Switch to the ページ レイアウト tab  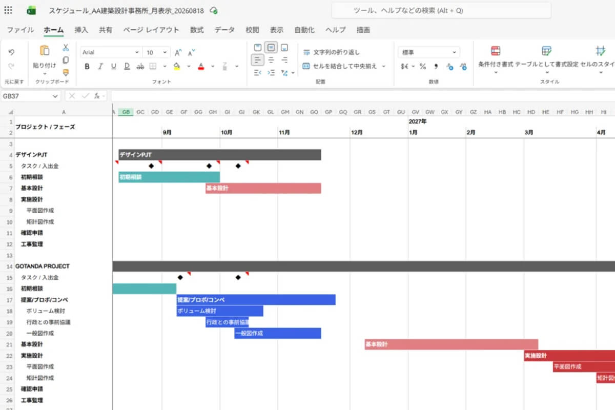tap(151, 30)
